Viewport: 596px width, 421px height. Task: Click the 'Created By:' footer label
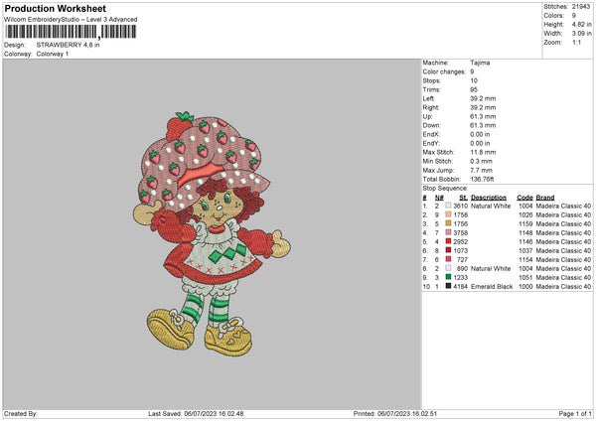coord(21,414)
